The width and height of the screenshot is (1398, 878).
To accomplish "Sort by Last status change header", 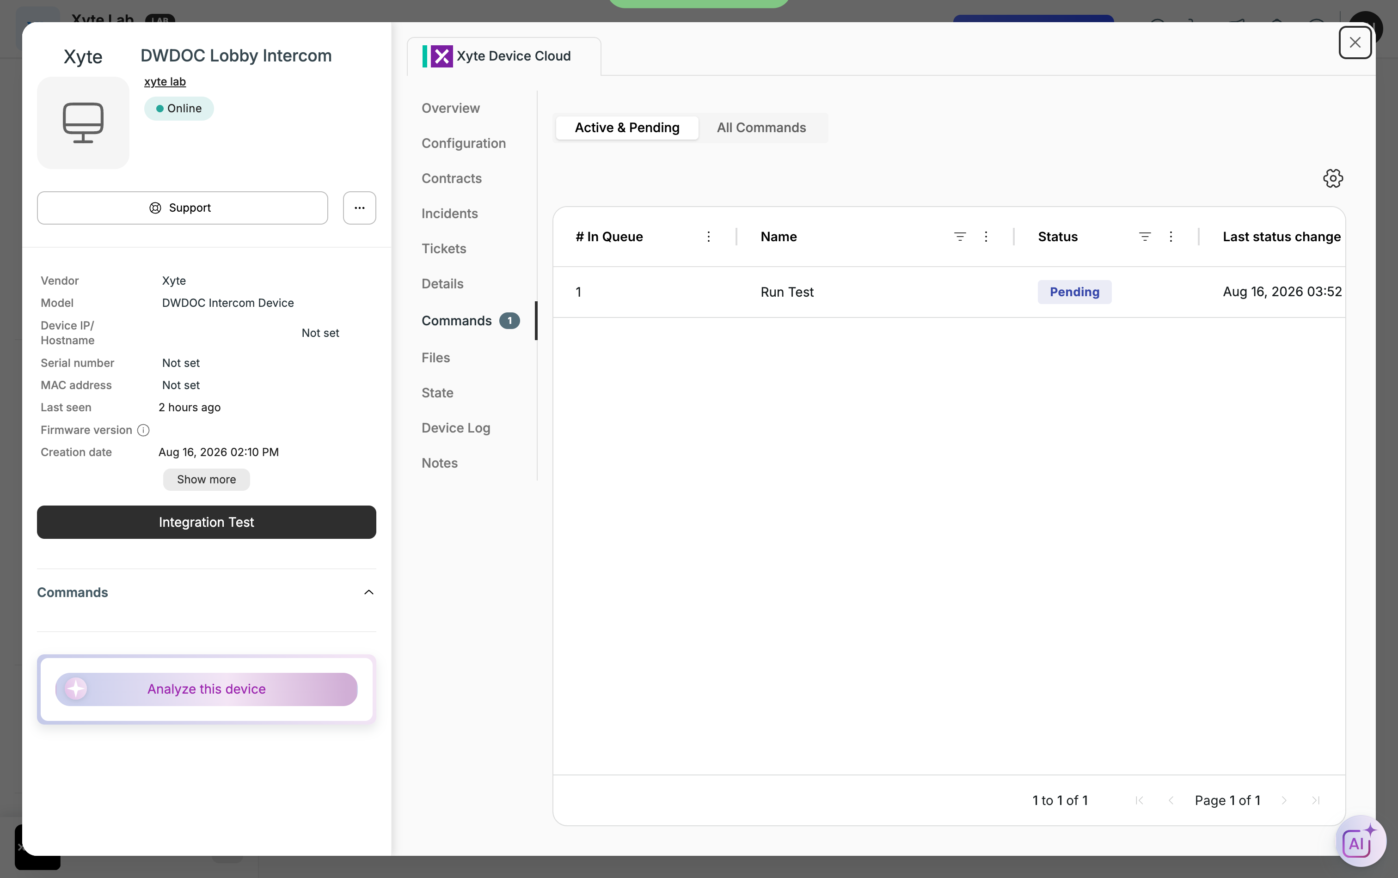I will pos(1281,237).
